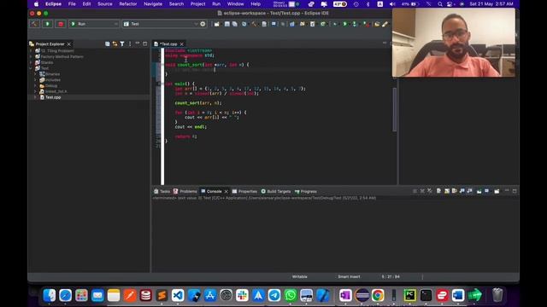This screenshot has height=307, width=547.
Task: Click the 'return' line in main
Action: 185,136
